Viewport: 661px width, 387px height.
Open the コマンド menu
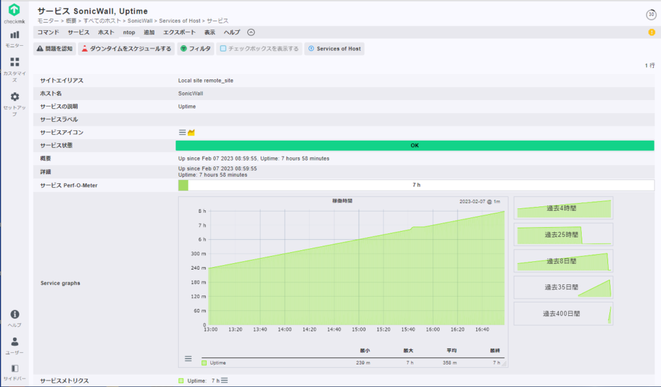click(x=48, y=32)
